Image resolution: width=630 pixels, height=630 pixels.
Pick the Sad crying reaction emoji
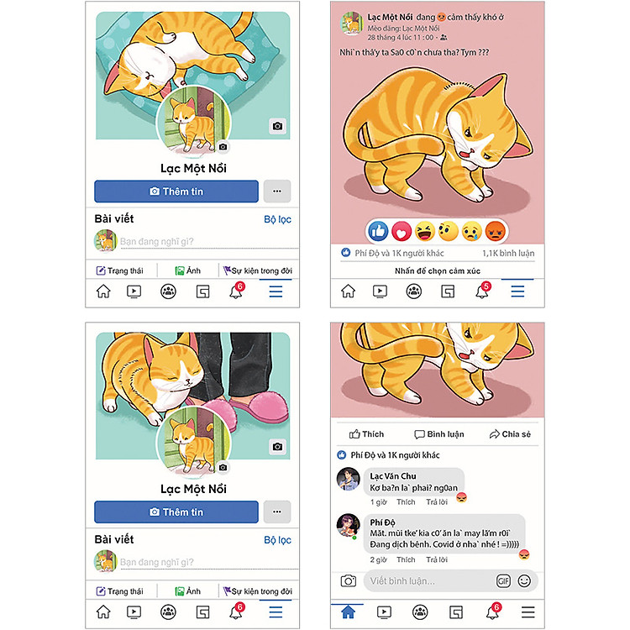472,232
